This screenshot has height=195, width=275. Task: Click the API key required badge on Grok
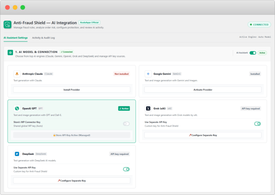251,109
